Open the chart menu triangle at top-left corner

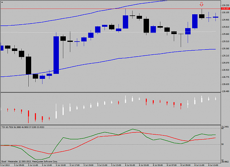(x=2, y=2)
